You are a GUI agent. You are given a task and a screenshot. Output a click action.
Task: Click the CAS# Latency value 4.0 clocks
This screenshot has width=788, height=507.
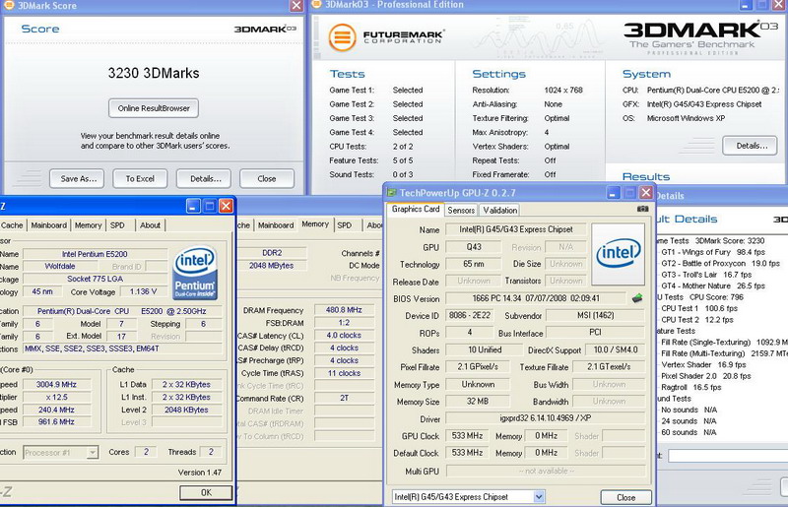[344, 335]
